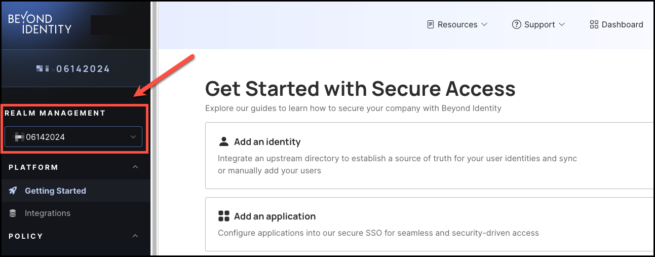Open the Add an application card

click(x=430, y=224)
